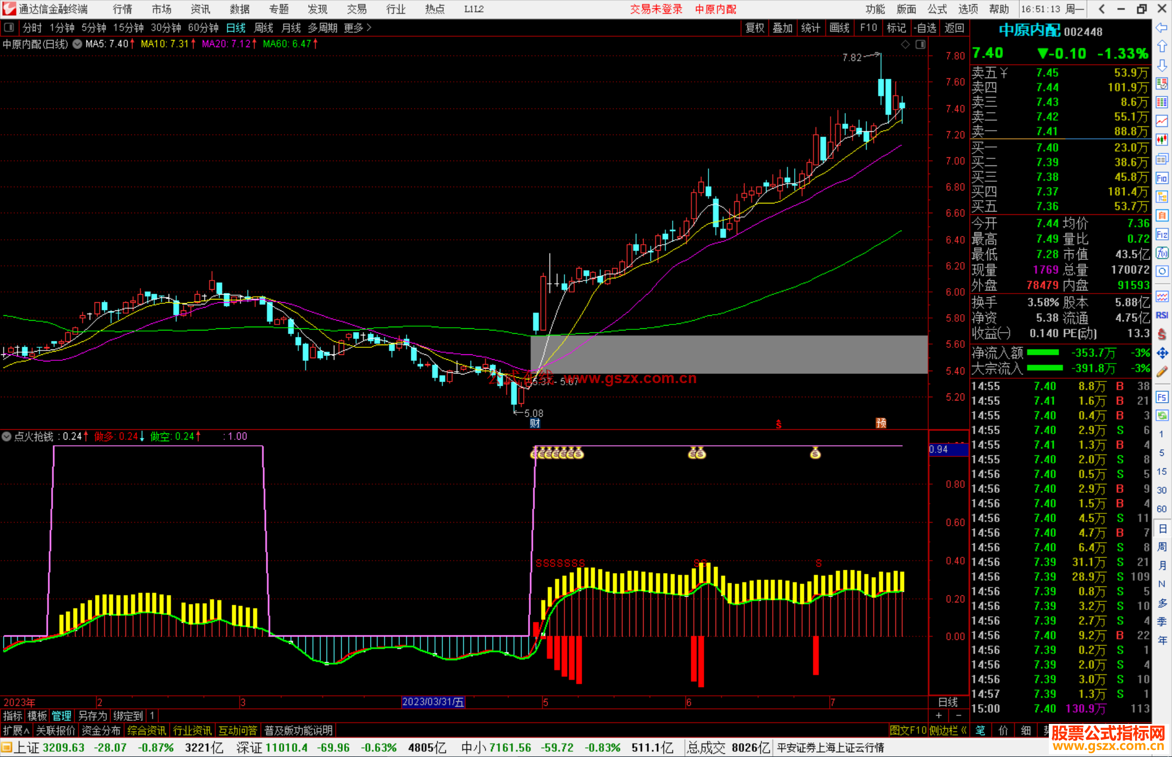The image size is (1172, 757).
Task: Switch to 月 period in right sidebar
Action: tap(1162, 565)
